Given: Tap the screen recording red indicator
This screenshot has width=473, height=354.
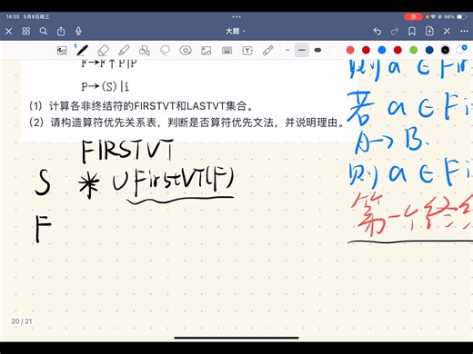Looking at the screenshot, I should (413, 17).
